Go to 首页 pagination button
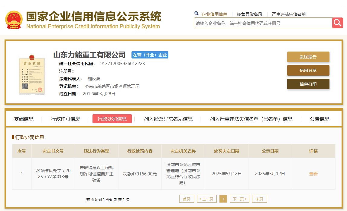The image size is (347, 211). point(186,199)
